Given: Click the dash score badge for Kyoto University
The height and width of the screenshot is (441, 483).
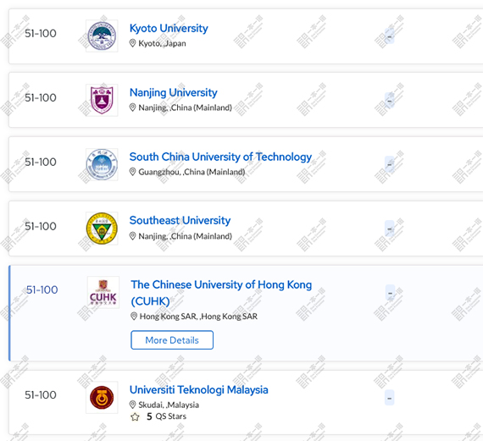Looking at the screenshot, I should (389, 36).
